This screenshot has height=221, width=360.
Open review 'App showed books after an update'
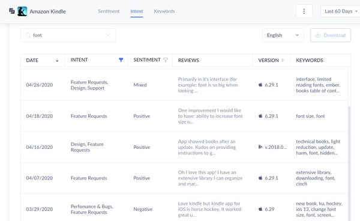[x=207, y=147]
